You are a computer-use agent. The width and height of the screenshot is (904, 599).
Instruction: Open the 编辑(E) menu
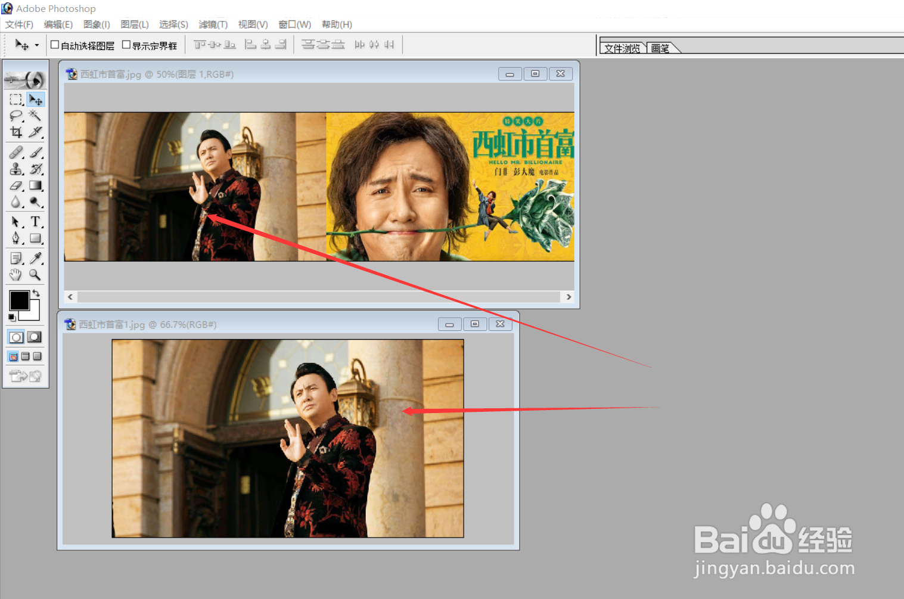pos(58,24)
